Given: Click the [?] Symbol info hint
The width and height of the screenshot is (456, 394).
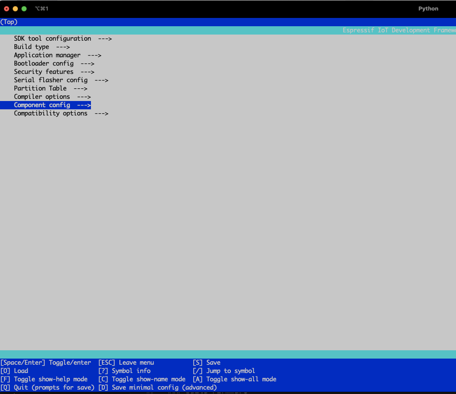Looking at the screenshot, I should (x=125, y=371).
